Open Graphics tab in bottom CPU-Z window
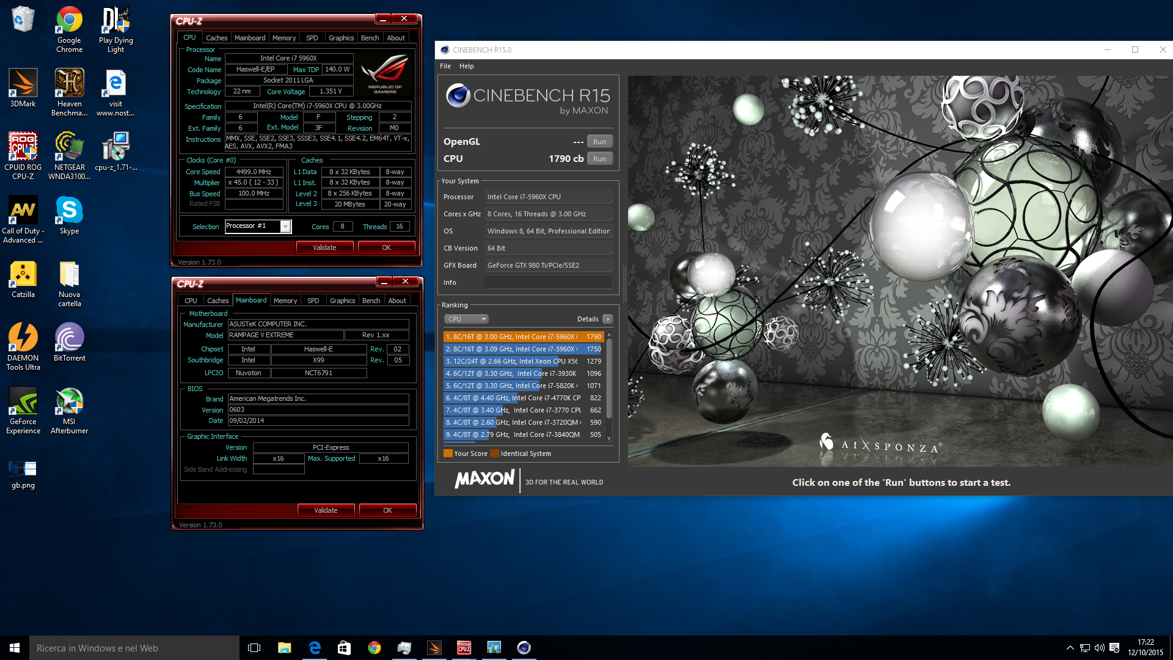The width and height of the screenshot is (1173, 660). [342, 301]
